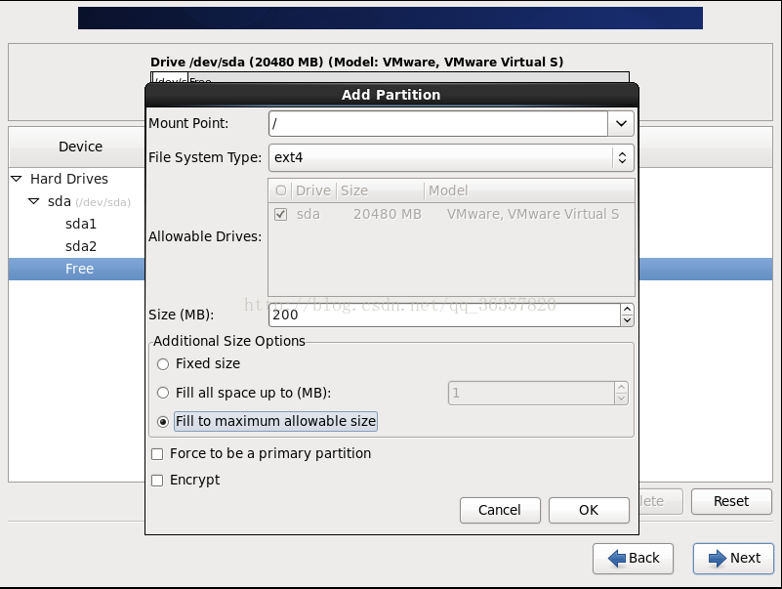Click the Drive column header

click(x=313, y=190)
